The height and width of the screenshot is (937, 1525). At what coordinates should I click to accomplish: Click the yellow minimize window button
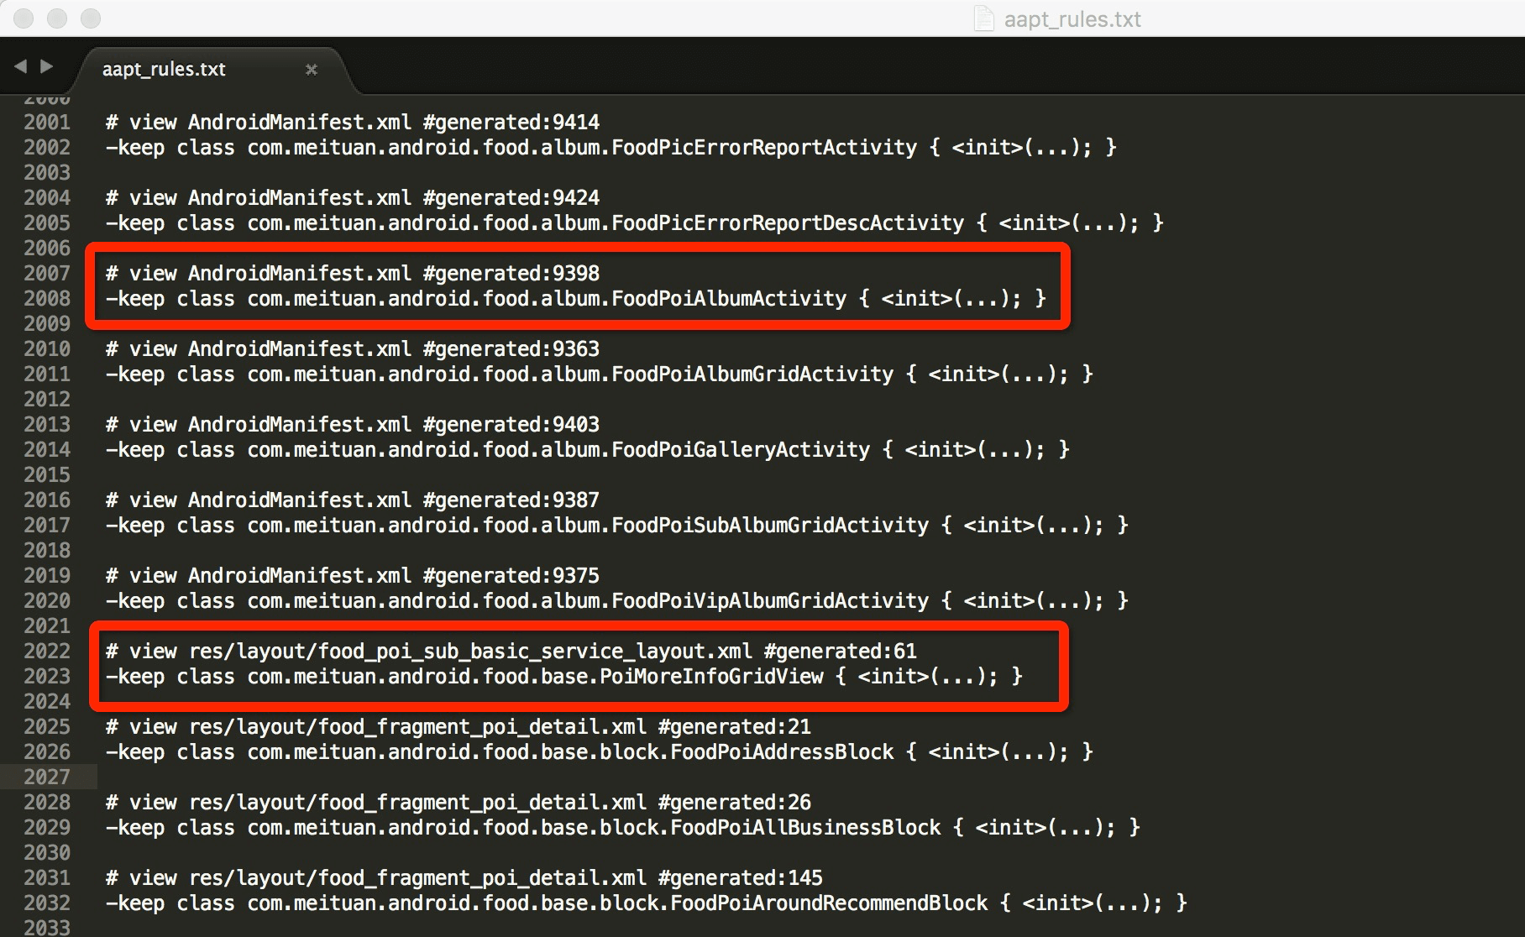(x=57, y=18)
